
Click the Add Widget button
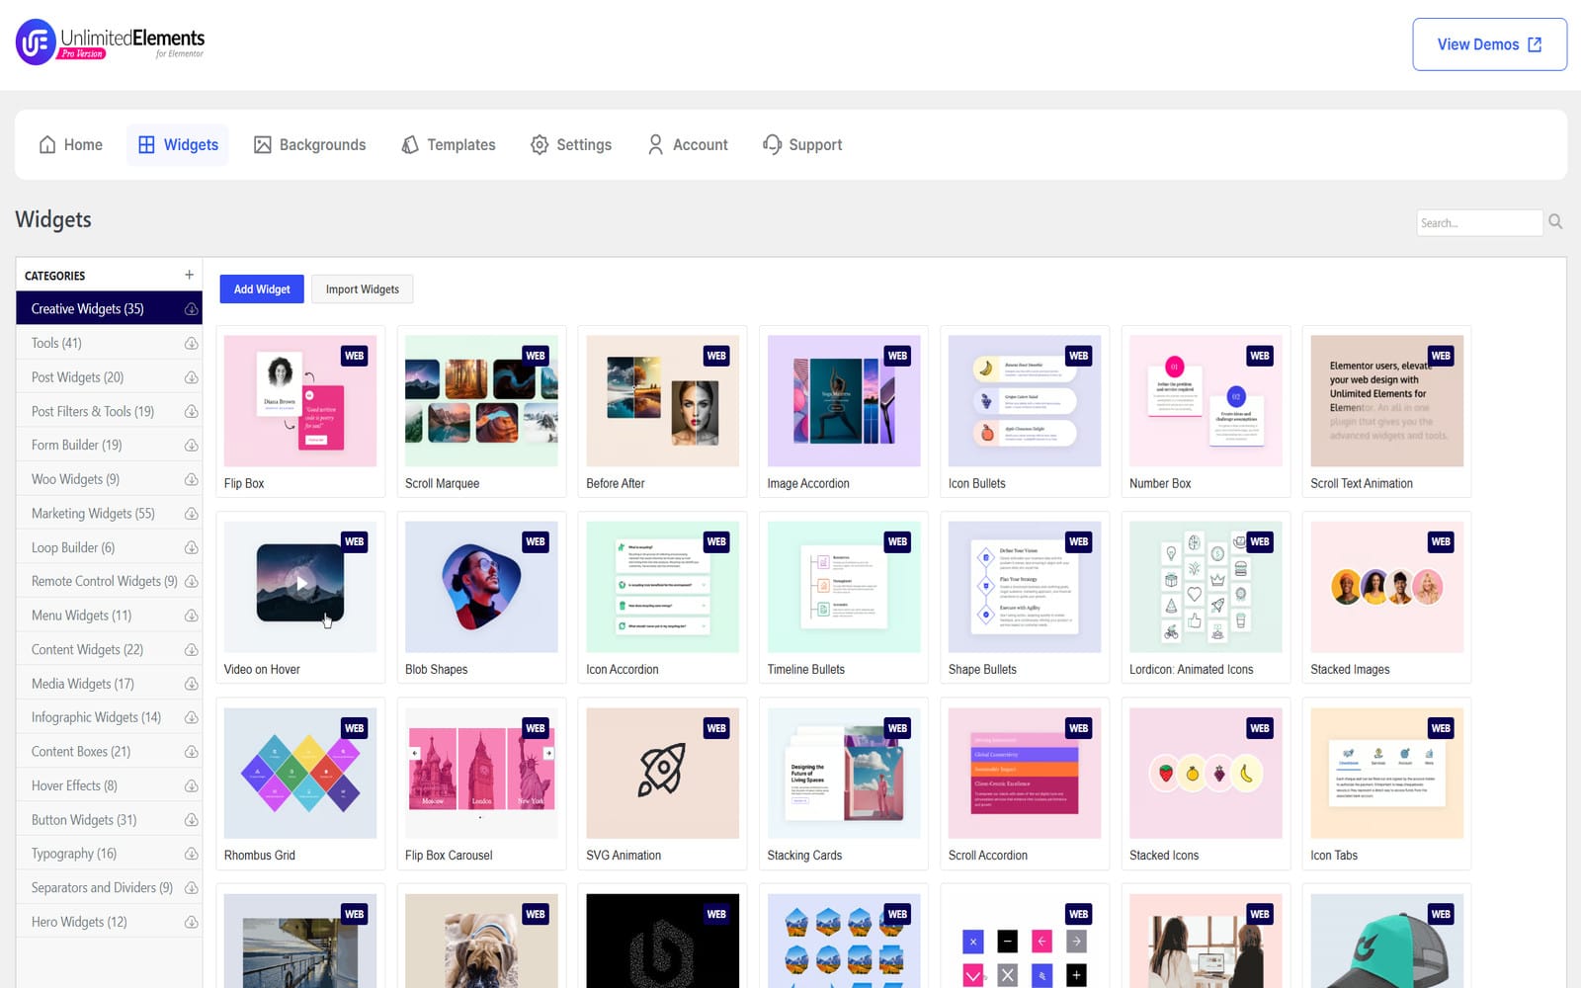(262, 289)
